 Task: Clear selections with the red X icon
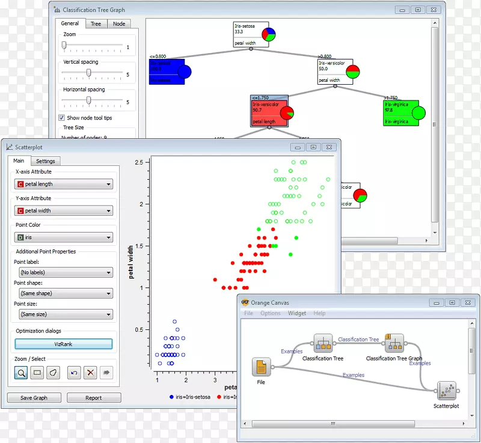pyautogui.click(x=90, y=373)
